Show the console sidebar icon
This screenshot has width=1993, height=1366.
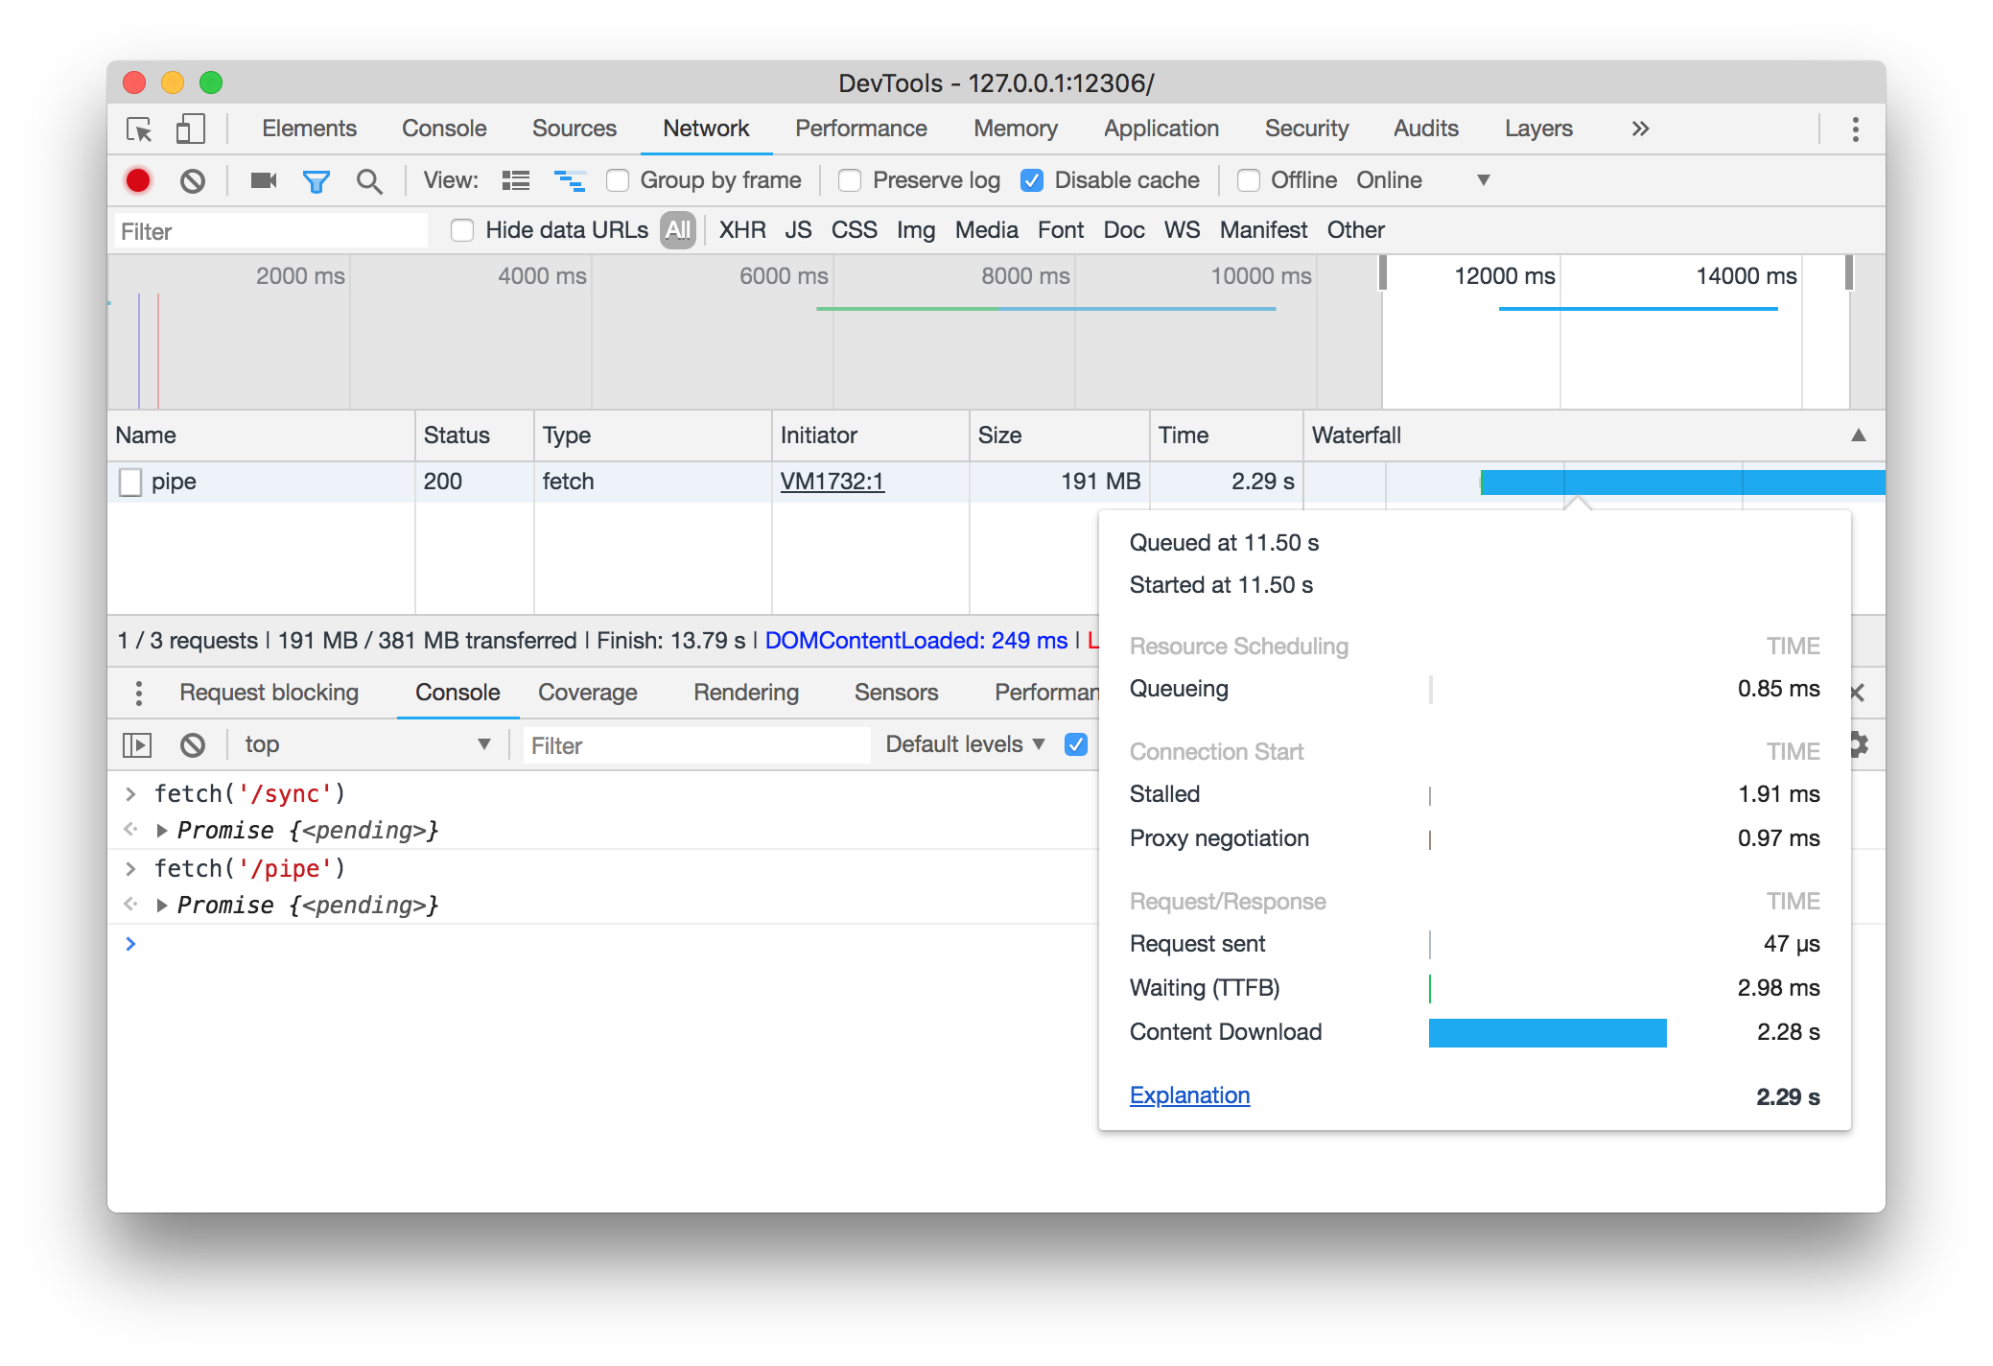[137, 744]
